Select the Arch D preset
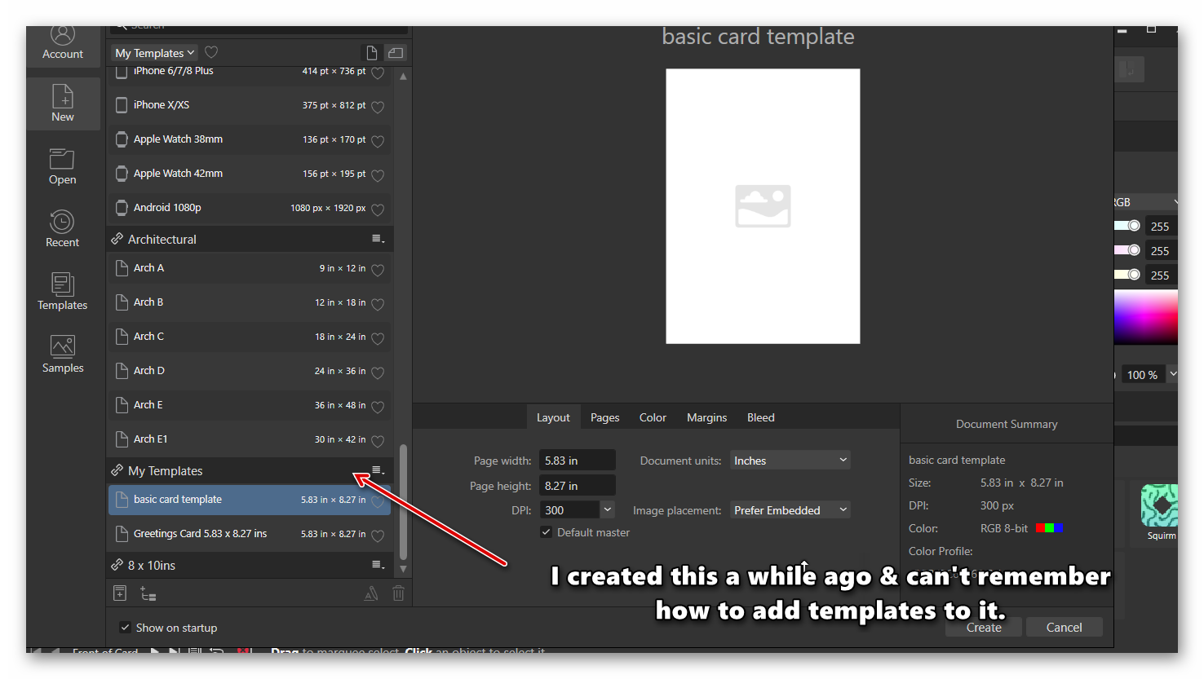This screenshot has width=1204, height=679. 250,371
